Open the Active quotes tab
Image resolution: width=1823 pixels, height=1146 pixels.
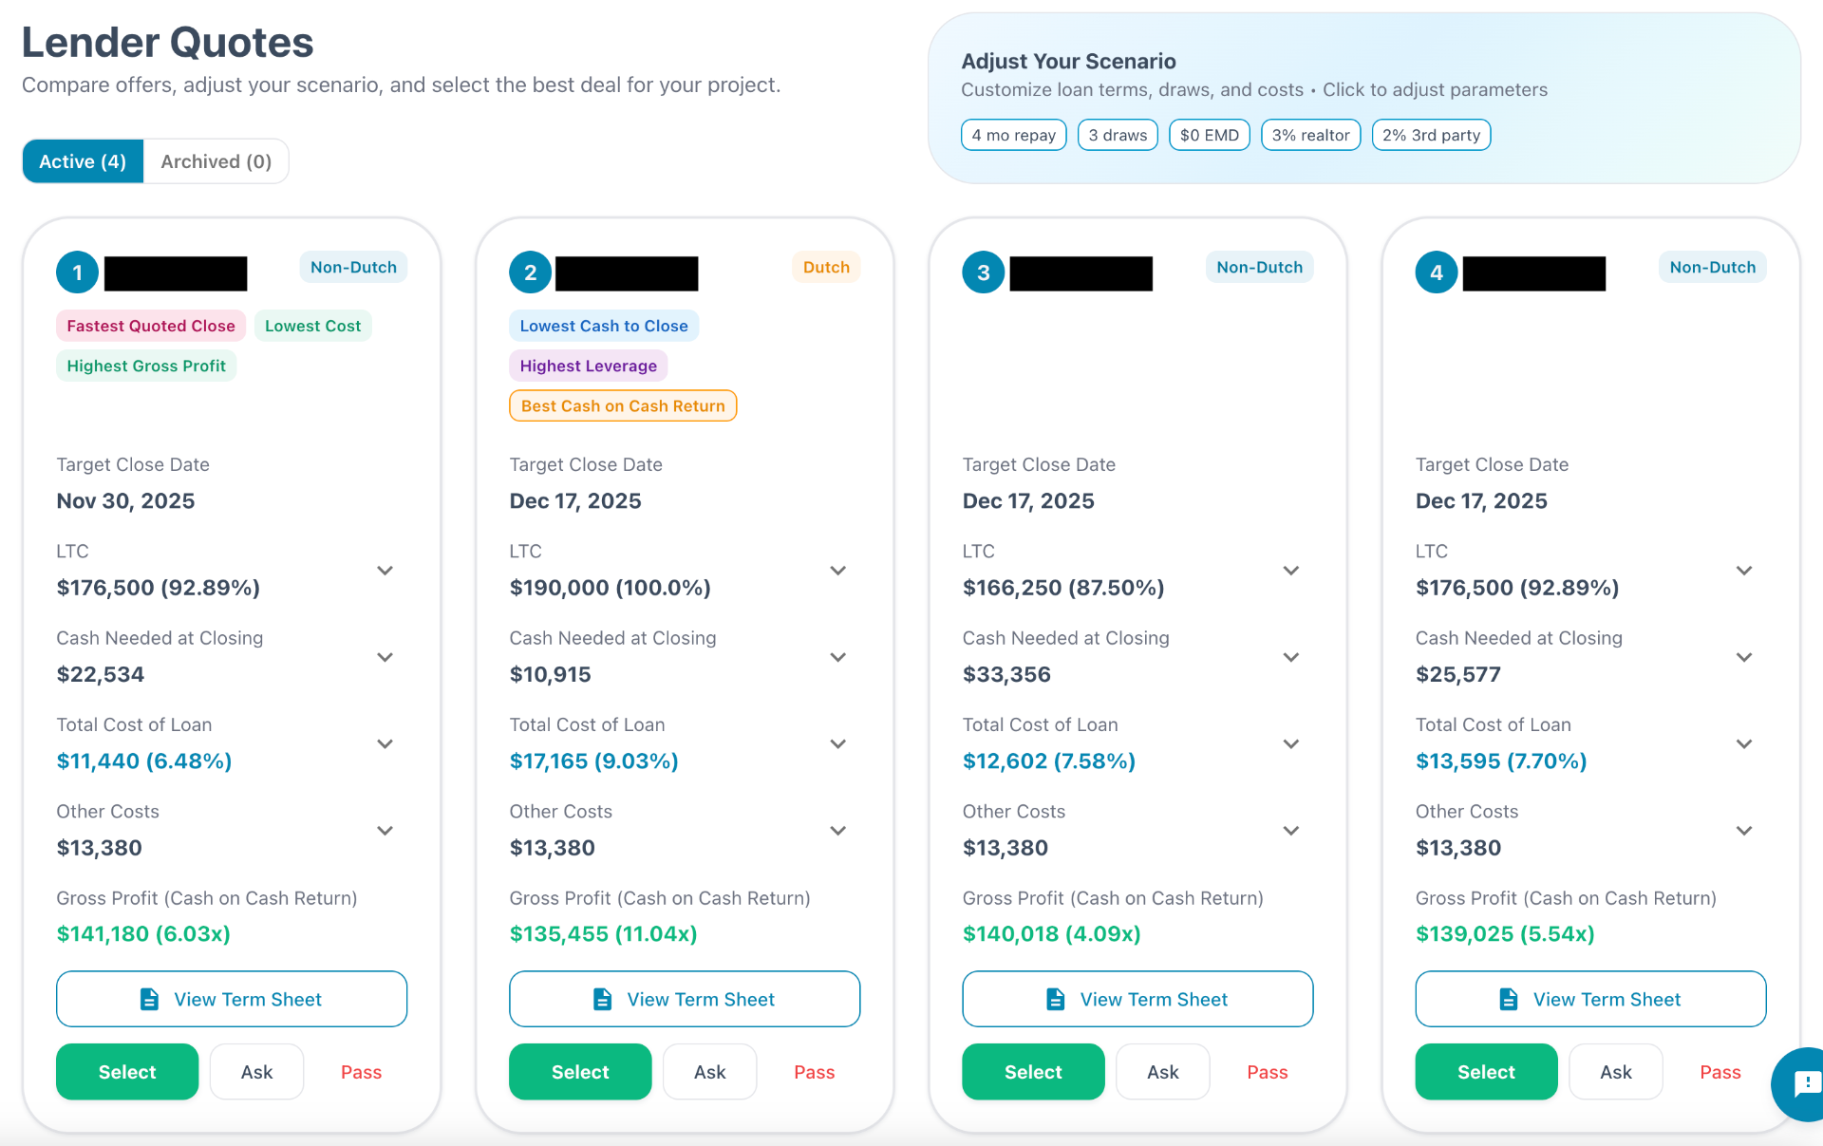point(82,160)
